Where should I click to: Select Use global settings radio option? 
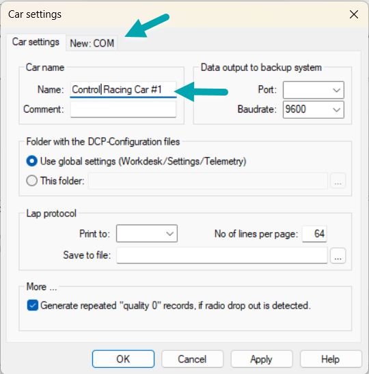pyautogui.click(x=31, y=161)
